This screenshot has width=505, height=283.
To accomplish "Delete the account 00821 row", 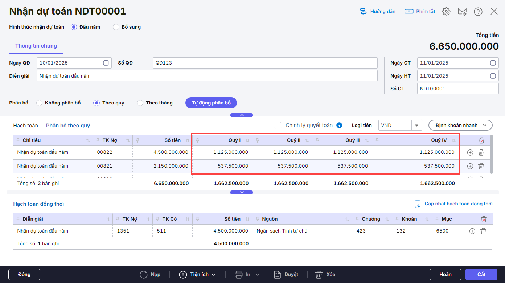I will [481, 166].
